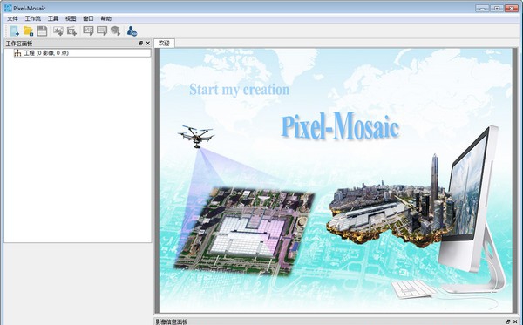
Task: Click the add camera toolbar icon
Action: (71, 31)
